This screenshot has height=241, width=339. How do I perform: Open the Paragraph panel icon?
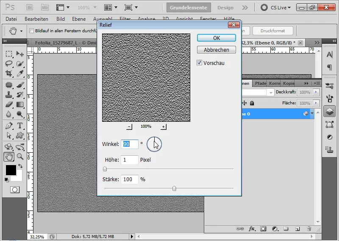point(330,67)
